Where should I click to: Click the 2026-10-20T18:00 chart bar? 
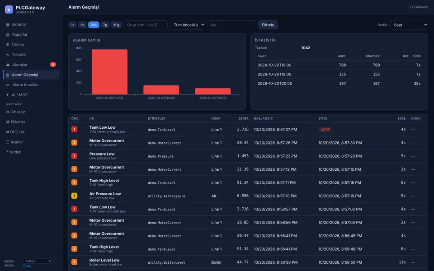[x=161, y=90]
